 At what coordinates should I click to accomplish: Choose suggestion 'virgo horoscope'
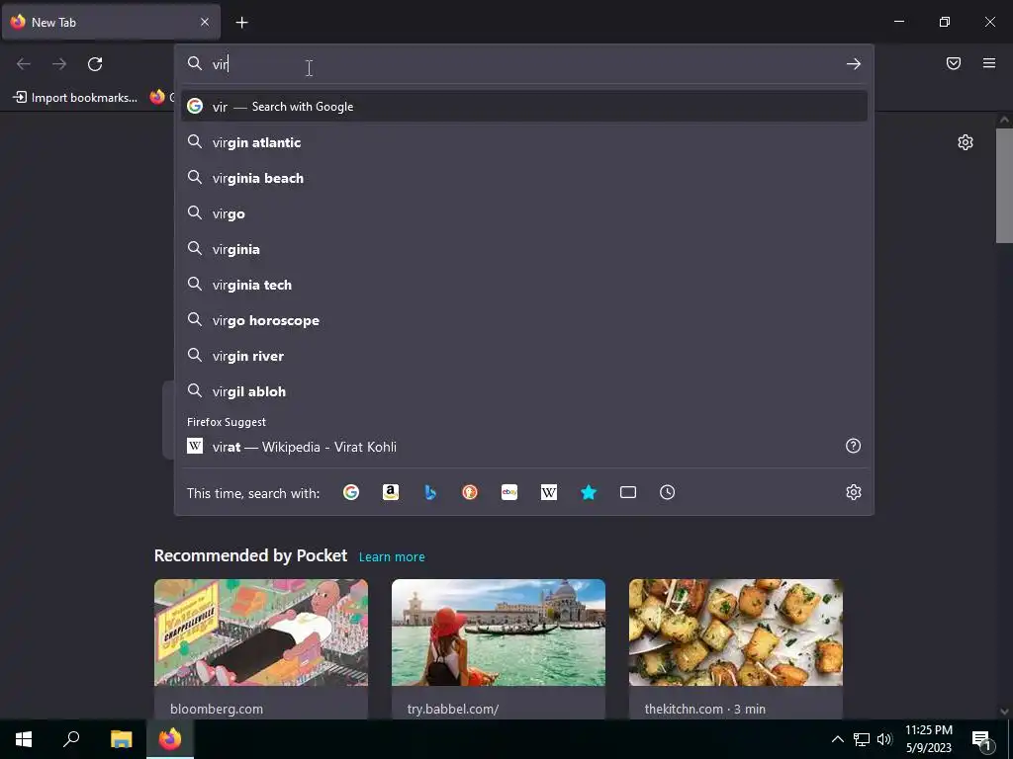tap(524, 319)
